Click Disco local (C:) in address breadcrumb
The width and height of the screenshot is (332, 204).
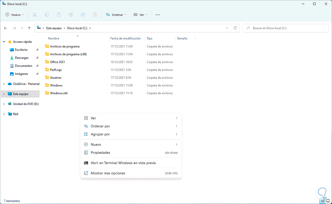click(77, 28)
